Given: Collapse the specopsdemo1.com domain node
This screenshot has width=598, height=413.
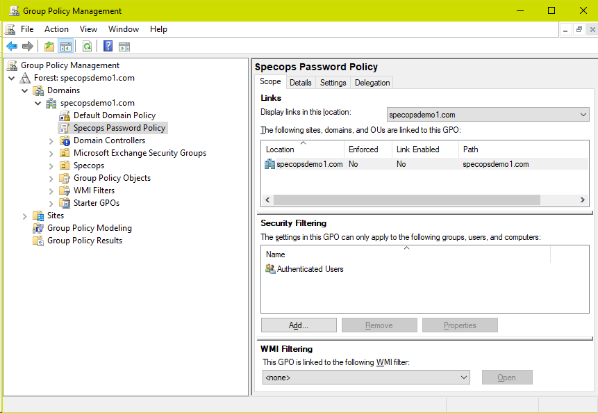Looking at the screenshot, I should [38, 104].
